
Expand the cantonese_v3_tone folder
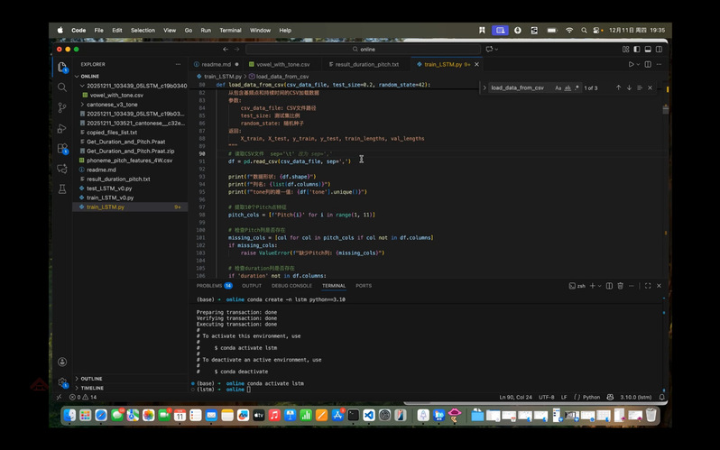point(113,105)
